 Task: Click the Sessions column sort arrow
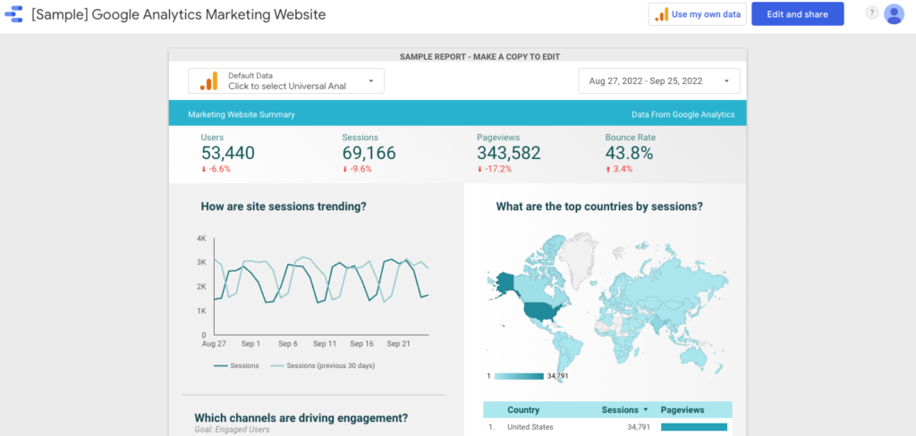click(646, 410)
